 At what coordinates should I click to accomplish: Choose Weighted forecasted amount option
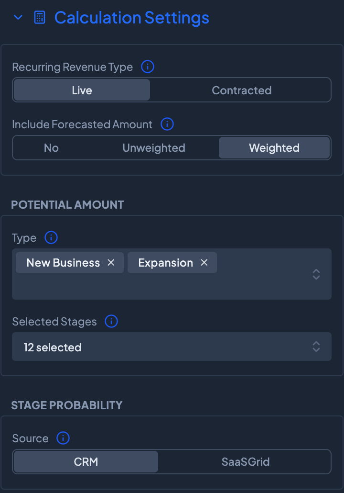click(274, 148)
